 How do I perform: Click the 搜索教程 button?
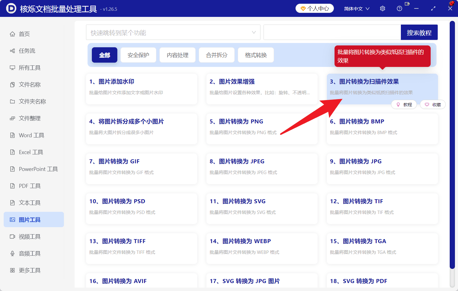pyautogui.click(x=419, y=33)
